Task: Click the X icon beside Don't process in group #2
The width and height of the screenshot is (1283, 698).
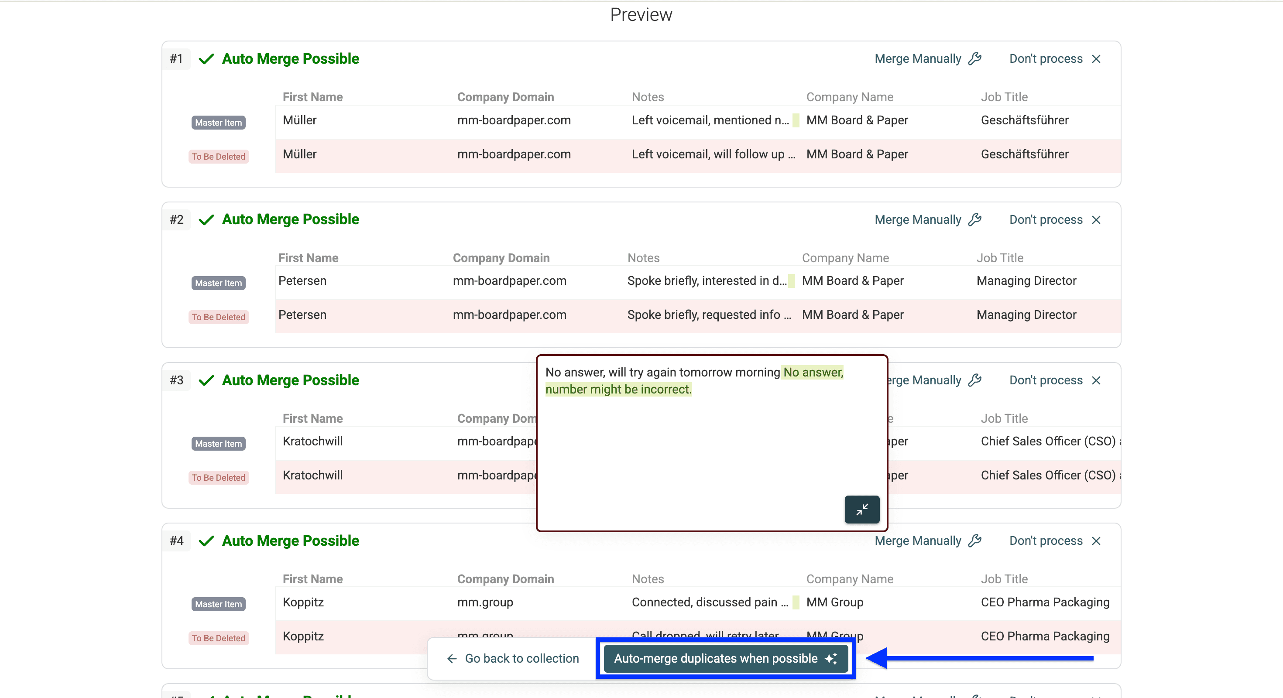Action: click(x=1097, y=219)
